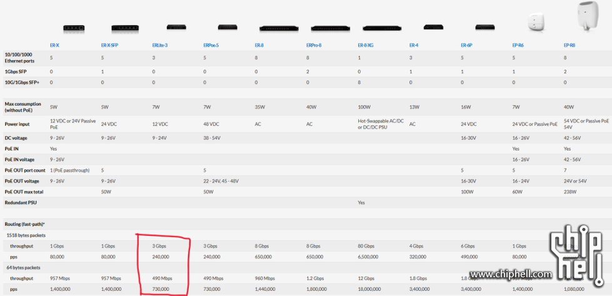612x296 pixels.
Task: Click the '960 Mbps' throughput value
Action: [265, 279]
